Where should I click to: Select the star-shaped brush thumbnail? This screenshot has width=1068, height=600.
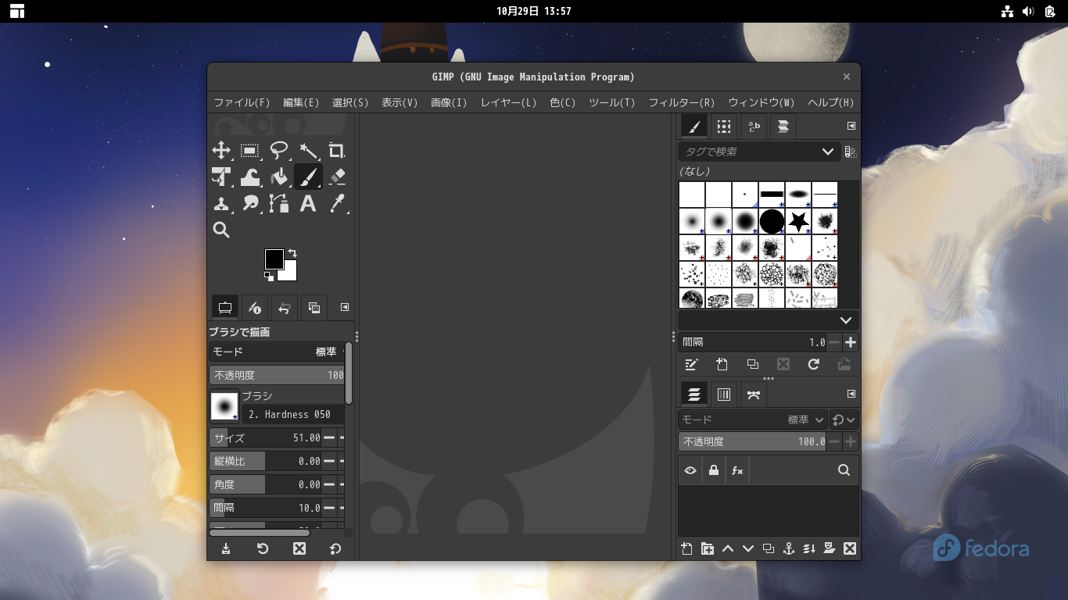coord(798,222)
